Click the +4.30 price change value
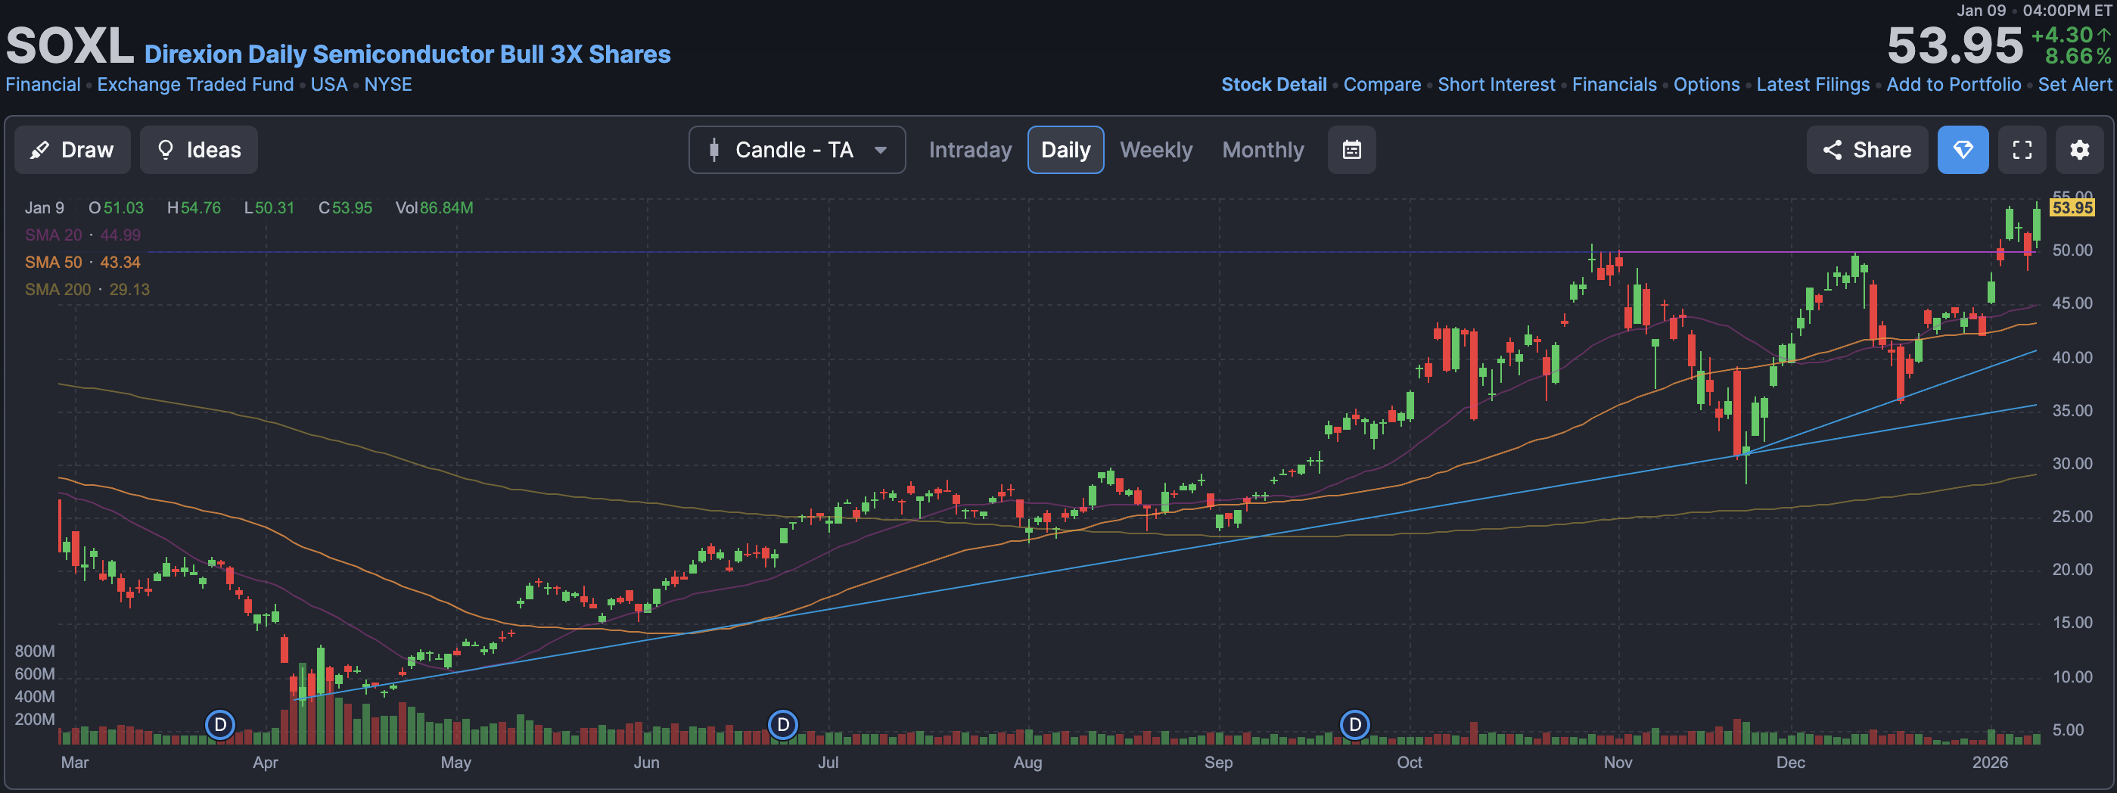This screenshot has height=793, width=2117. [x=2062, y=35]
